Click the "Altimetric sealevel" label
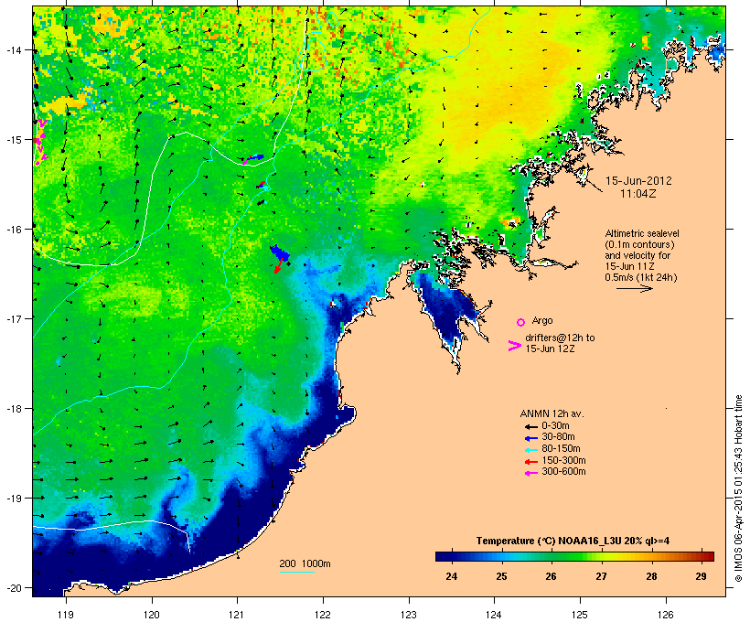This screenshot has height=622, width=750. [x=642, y=233]
